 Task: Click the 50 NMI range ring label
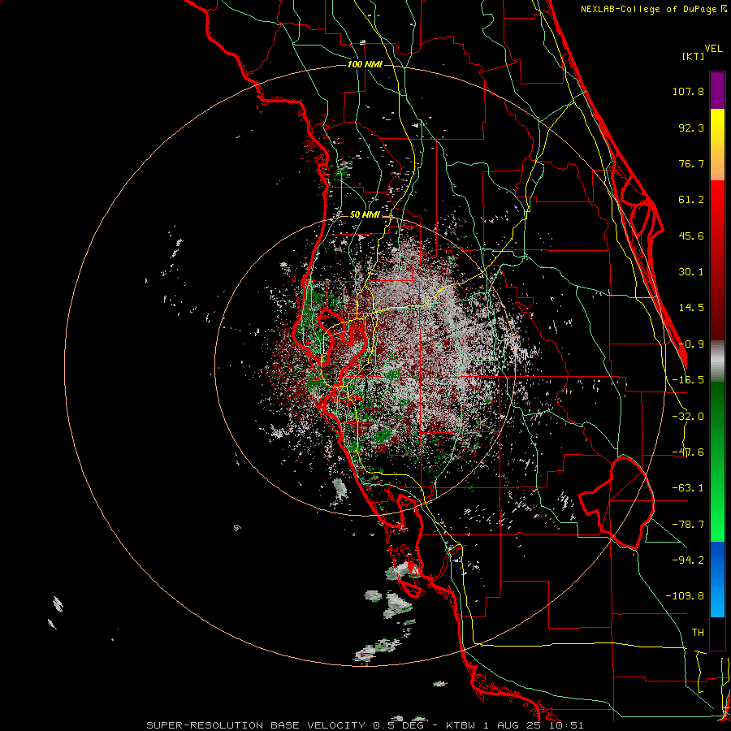point(365,215)
